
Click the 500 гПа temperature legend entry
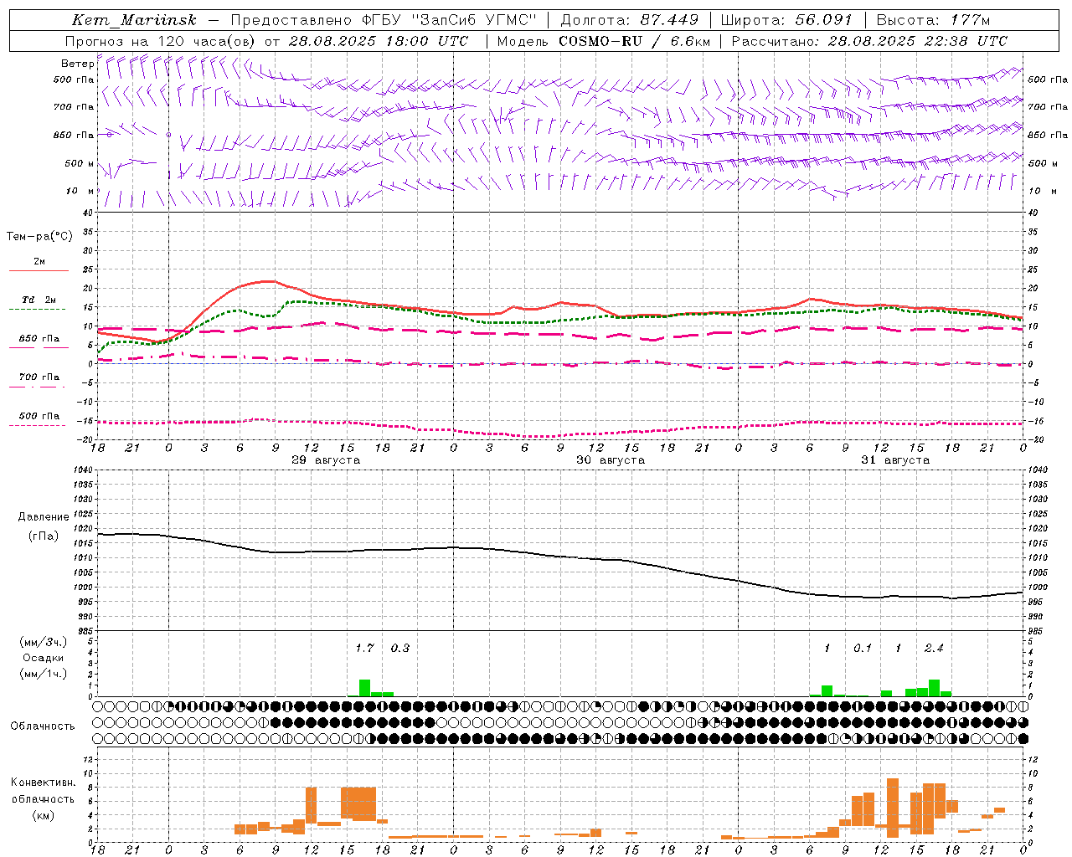tap(39, 416)
